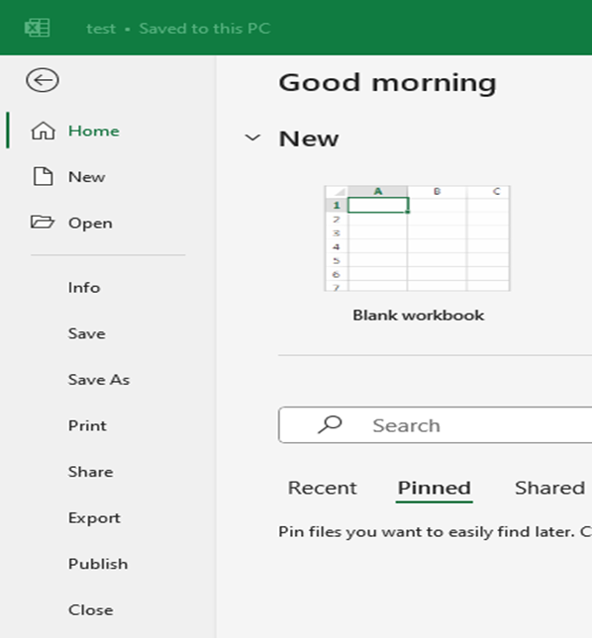Open the Share option
Image resolution: width=592 pixels, height=638 pixels.
click(91, 472)
